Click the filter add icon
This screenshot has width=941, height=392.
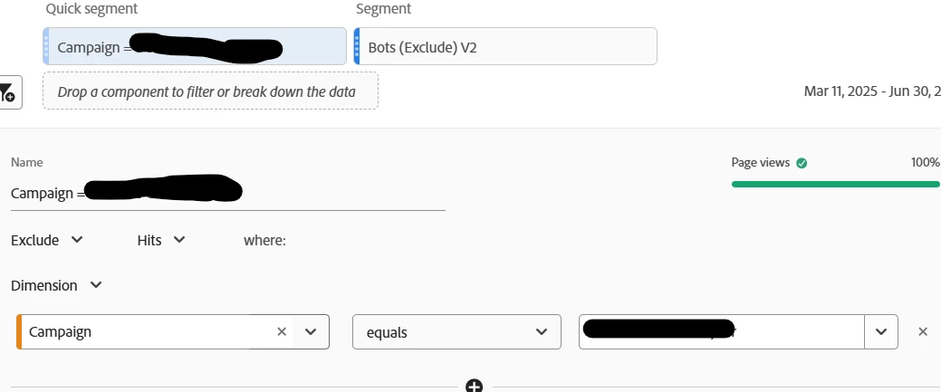click(x=8, y=92)
